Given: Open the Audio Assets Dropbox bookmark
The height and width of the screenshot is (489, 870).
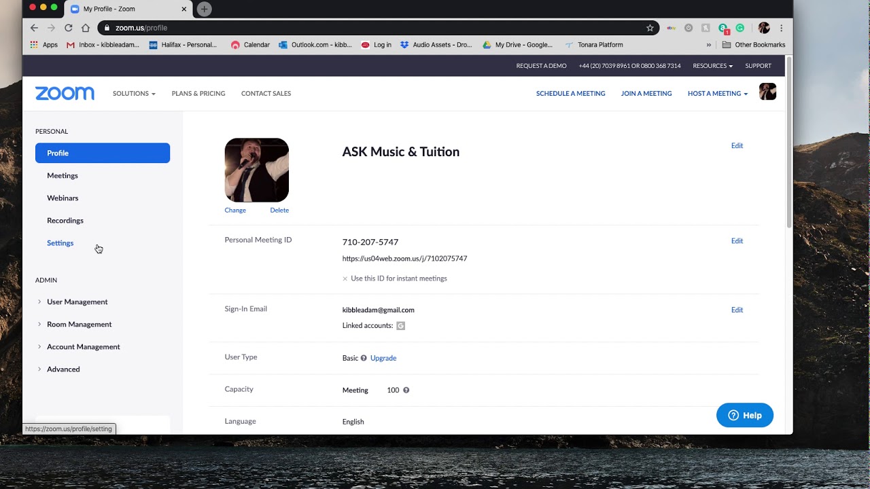Looking at the screenshot, I should [x=436, y=45].
